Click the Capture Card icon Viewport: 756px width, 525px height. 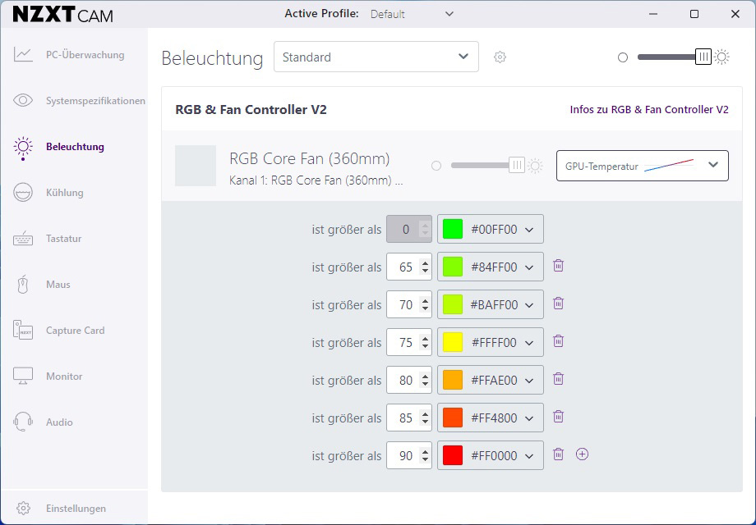click(23, 330)
